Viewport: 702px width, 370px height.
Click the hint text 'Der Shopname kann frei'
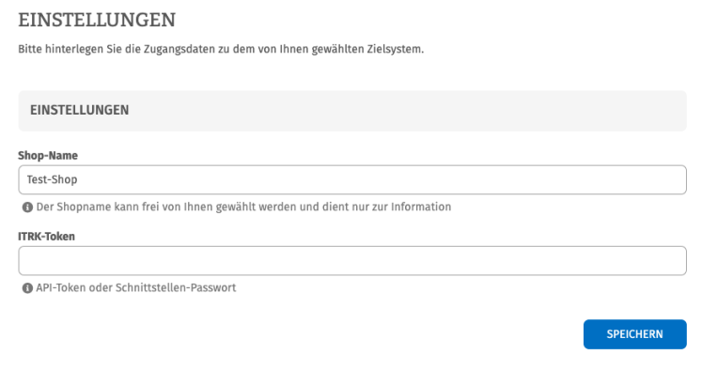click(243, 207)
